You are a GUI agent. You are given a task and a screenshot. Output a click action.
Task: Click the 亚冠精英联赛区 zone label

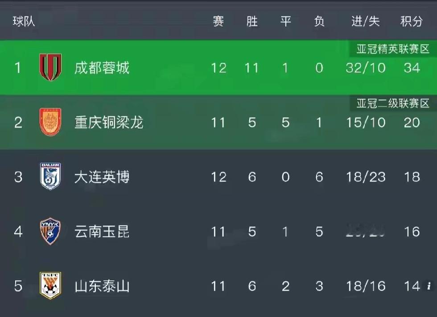(393, 49)
